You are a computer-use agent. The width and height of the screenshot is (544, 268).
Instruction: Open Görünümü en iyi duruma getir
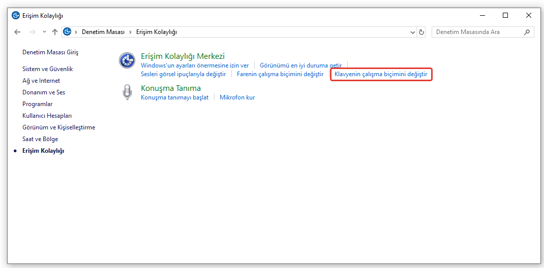[300, 65]
